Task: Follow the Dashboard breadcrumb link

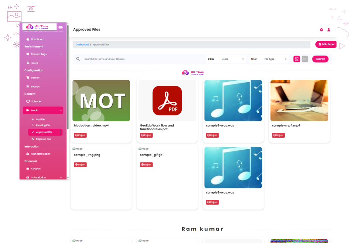Action: [82, 45]
